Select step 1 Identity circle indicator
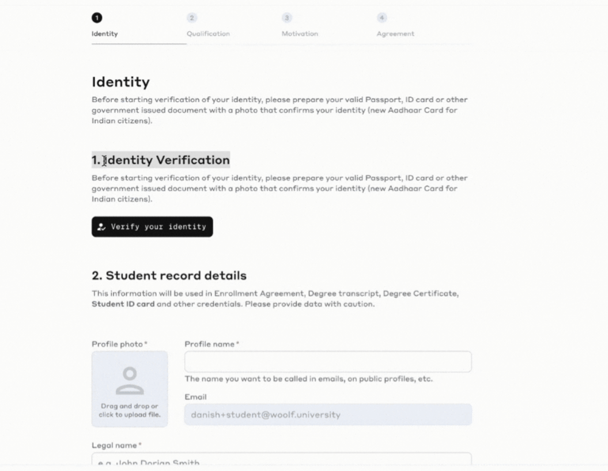Viewport: 608px width, 471px height. [96, 18]
